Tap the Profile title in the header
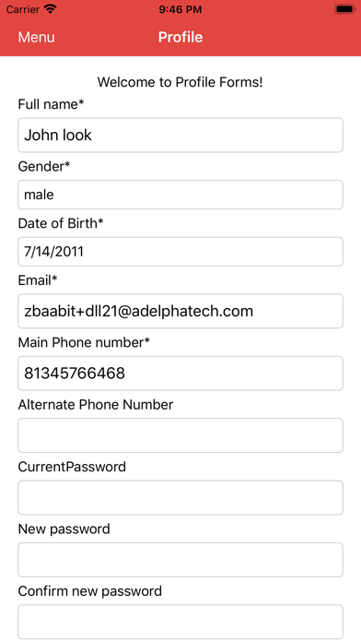 pyautogui.click(x=180, y=37)
